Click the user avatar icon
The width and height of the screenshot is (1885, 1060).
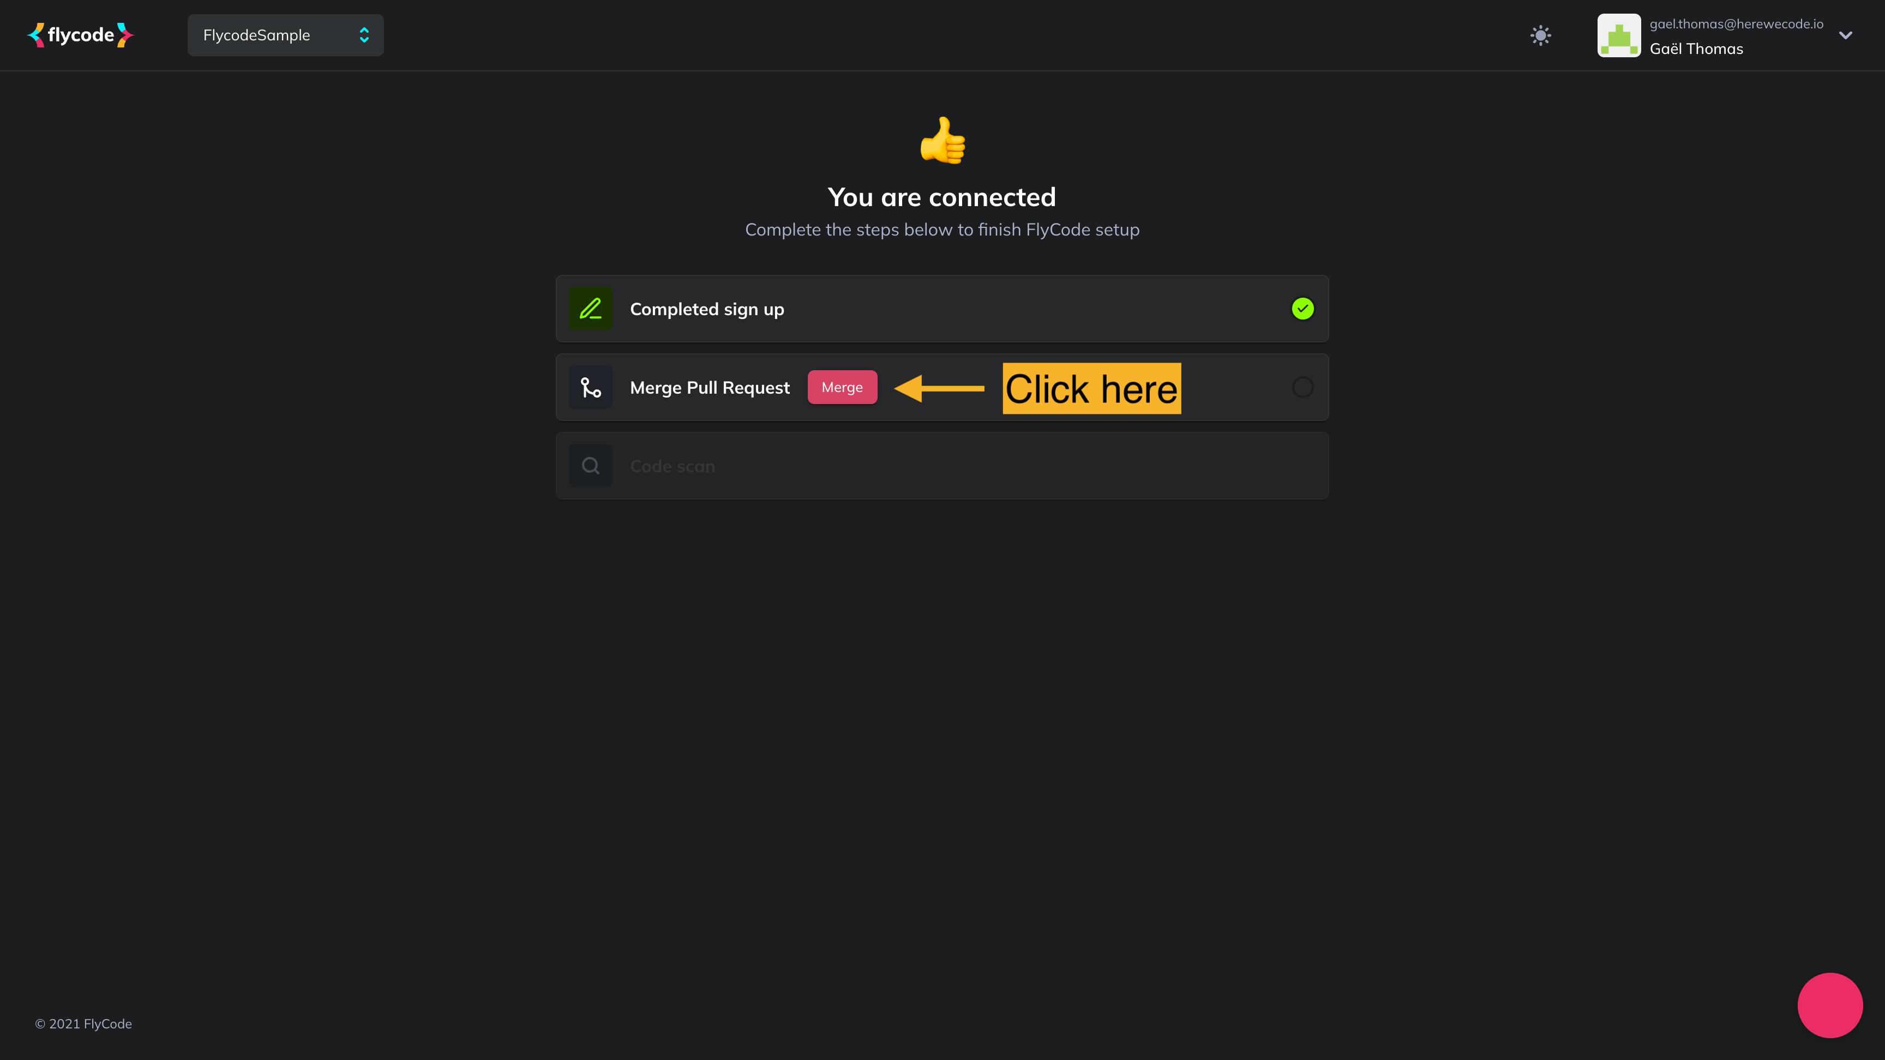click(x=1618, y=35)
